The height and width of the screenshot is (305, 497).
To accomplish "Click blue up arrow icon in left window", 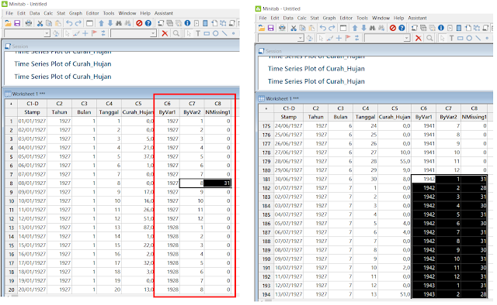I will click(x=101, y=23).
